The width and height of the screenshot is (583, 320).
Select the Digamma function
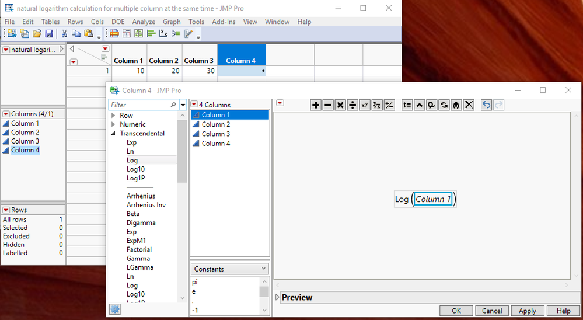pyautogui.click(x=141, y=222)
